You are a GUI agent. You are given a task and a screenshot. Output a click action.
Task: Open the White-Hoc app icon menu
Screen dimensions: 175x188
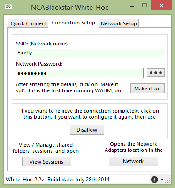click(x=8, y=7)
